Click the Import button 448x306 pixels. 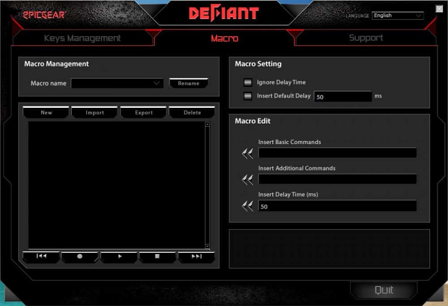95,112
